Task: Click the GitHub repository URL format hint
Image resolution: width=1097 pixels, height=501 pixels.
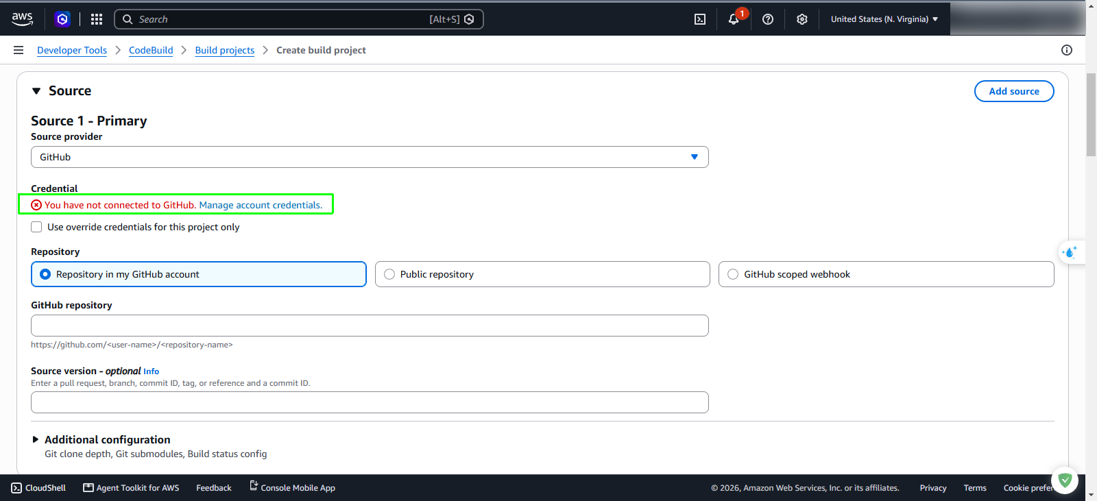Action: (132, 345)
